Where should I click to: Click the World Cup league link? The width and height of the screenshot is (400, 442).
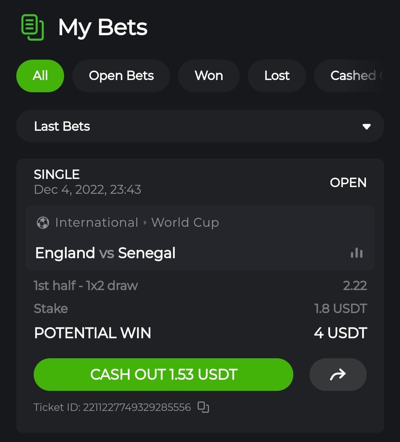pos(185,222)
